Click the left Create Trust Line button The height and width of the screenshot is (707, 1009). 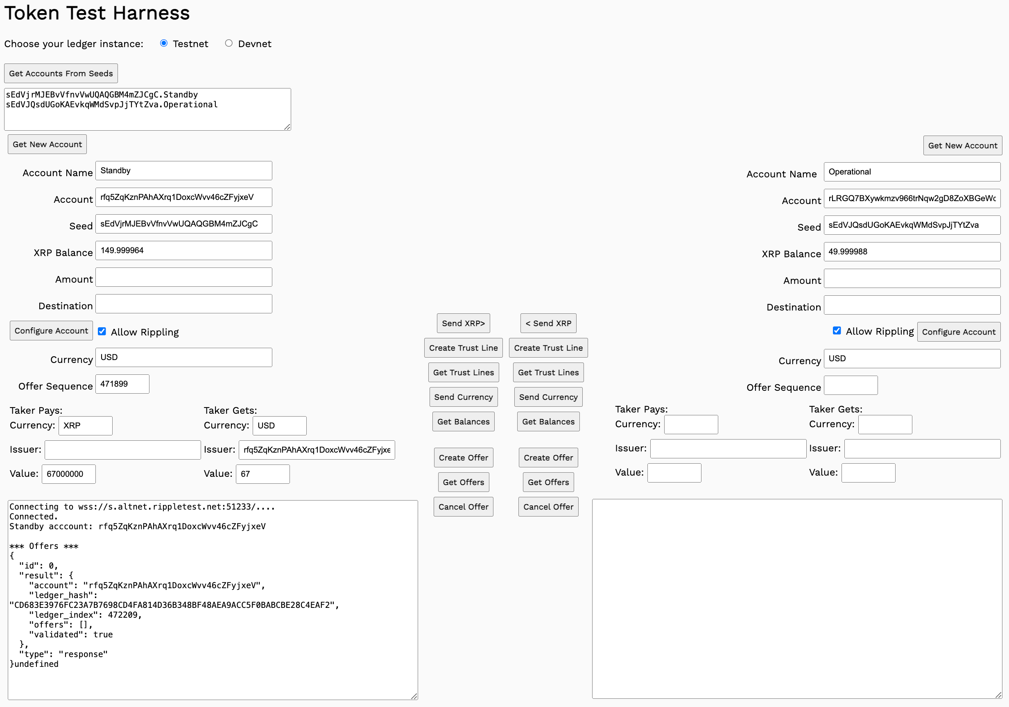(463, 348)
